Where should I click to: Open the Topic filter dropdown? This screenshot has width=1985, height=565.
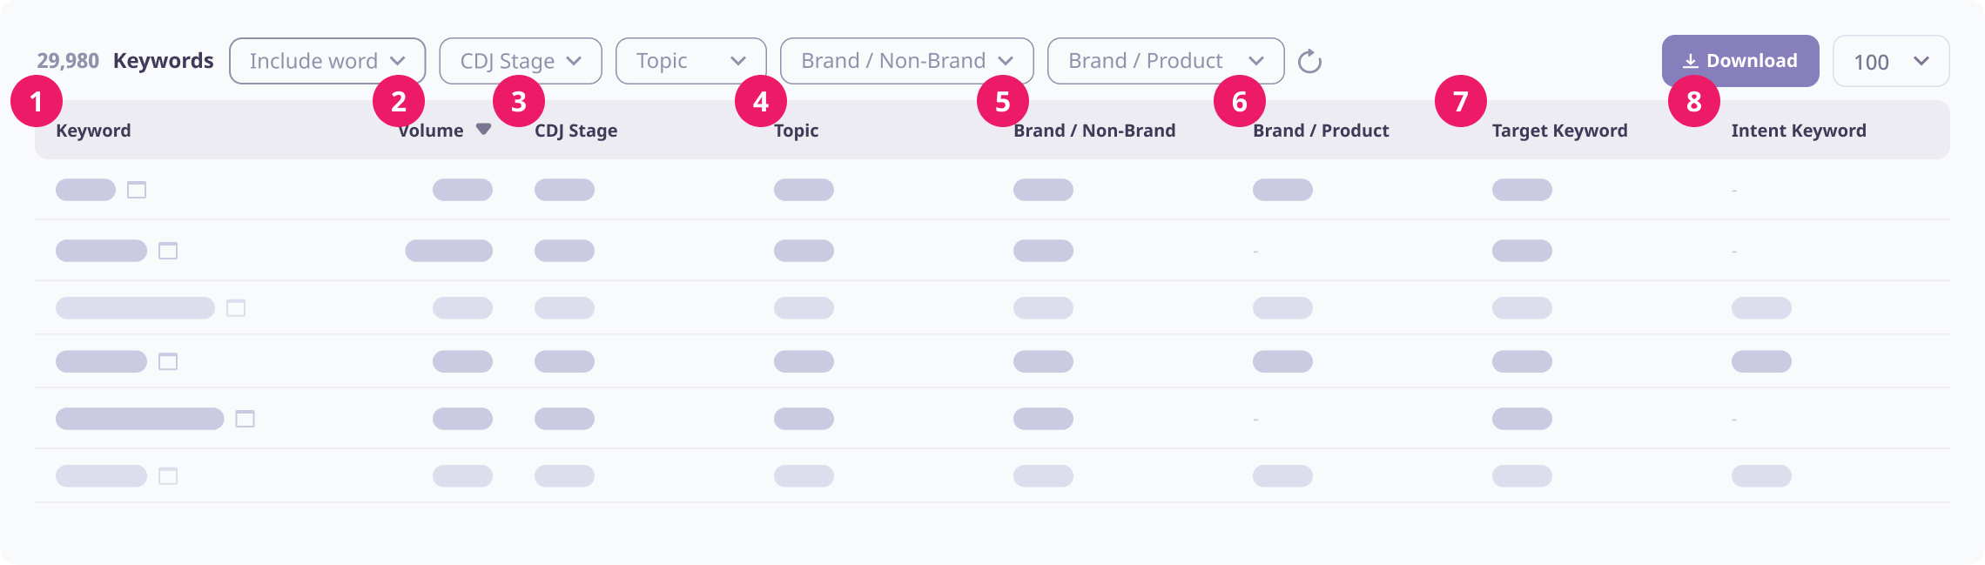691,61
